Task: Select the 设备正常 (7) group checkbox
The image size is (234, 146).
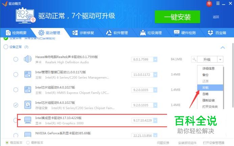Action: (6, 47)
